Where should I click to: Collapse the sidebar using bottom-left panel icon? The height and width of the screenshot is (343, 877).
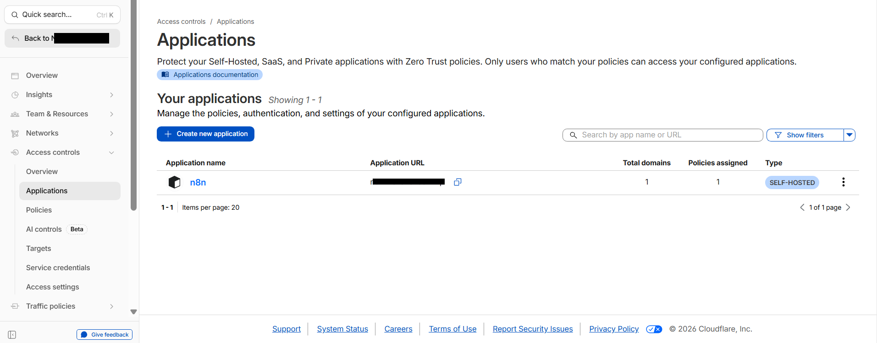(12, 335)
